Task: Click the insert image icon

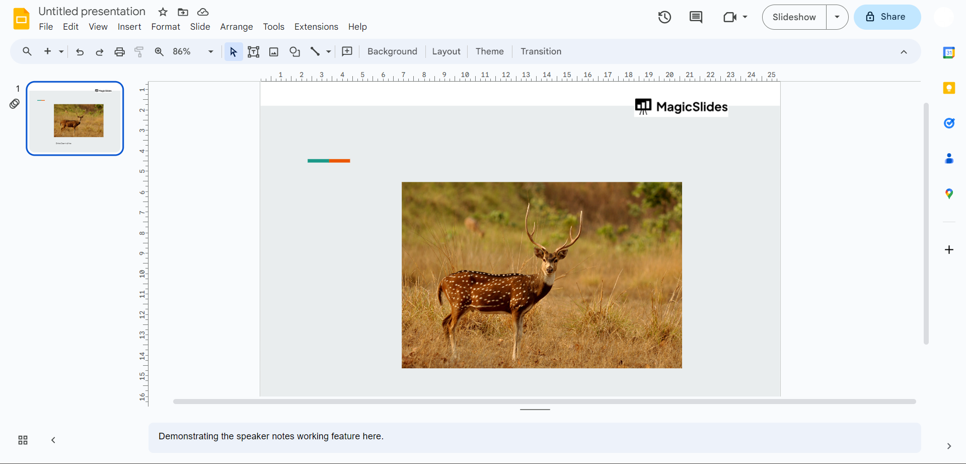Action: 274,52
